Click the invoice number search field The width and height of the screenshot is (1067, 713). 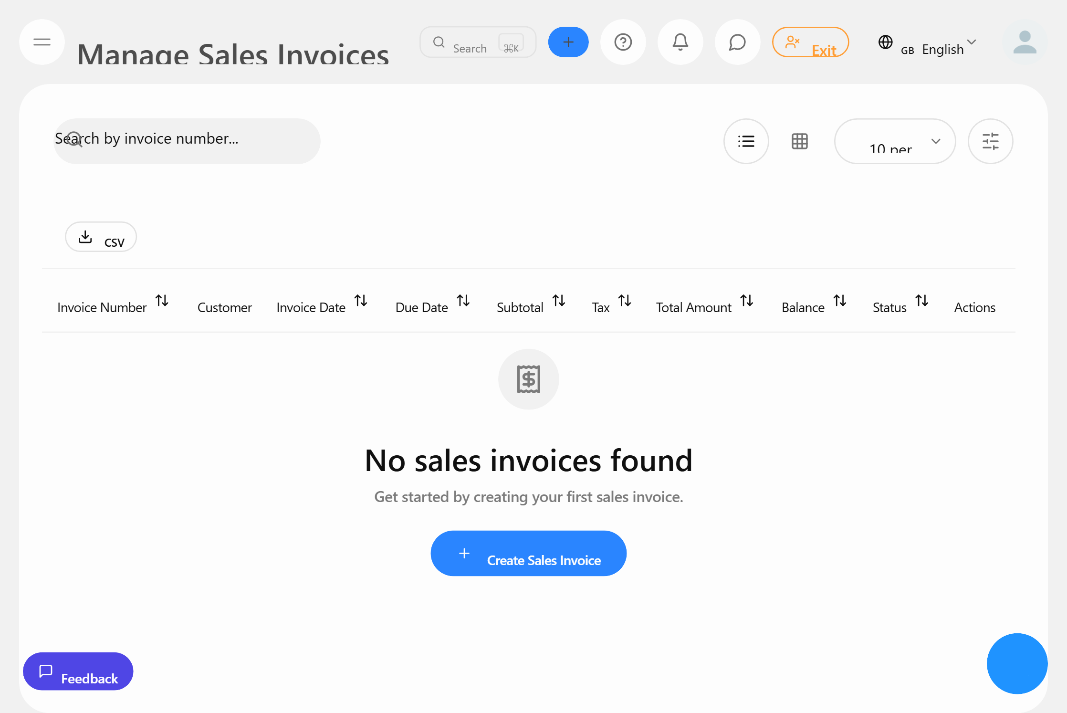point(186,140)
